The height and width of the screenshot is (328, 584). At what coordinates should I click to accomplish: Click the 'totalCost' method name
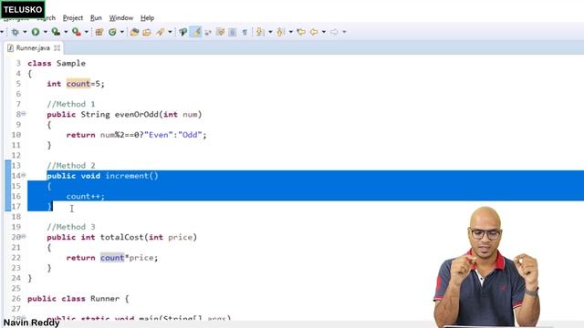pyautogui.click(x=122, y=237)
